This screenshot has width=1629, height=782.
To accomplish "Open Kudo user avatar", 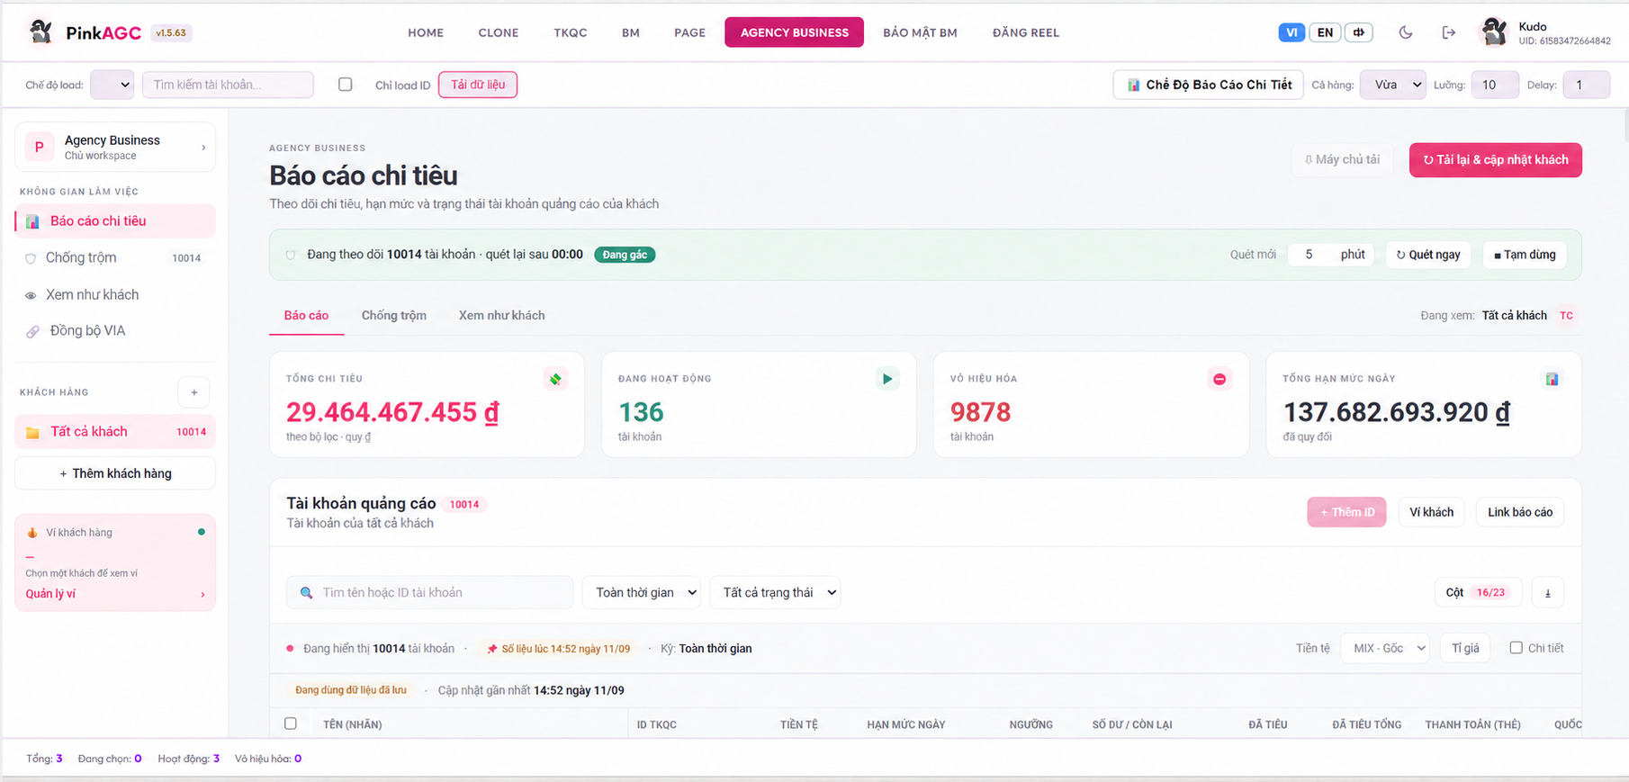I will click(1494, 32).
